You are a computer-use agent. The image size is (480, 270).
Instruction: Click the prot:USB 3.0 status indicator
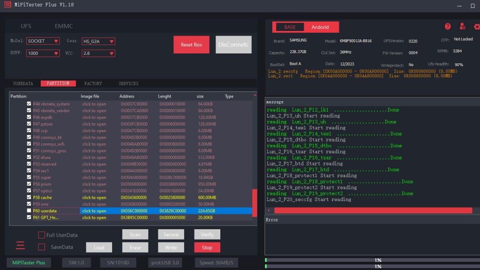point(165,262)
